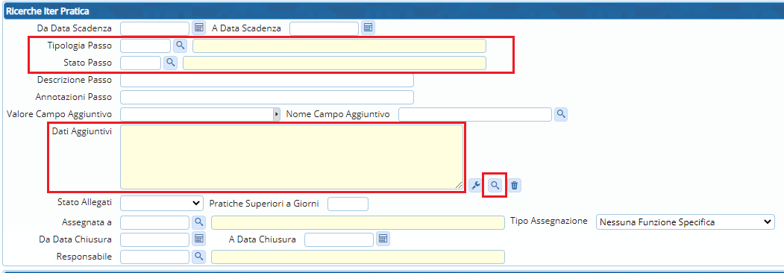Click the Tipologia Passo code field
The height and width of the screenshot is (273, 784).
coord(145,45)
